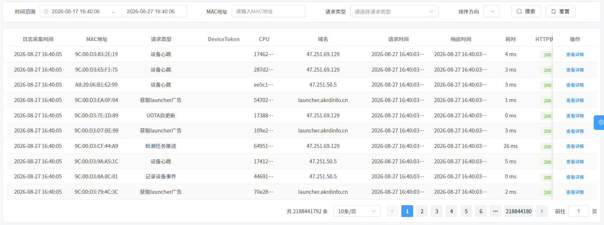
Task: Reset filters with the 重置 button
Action: (x=560, y=11)
